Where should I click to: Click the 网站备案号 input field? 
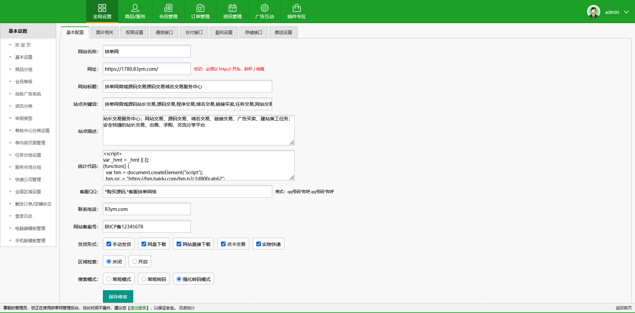tap(147, 226)
